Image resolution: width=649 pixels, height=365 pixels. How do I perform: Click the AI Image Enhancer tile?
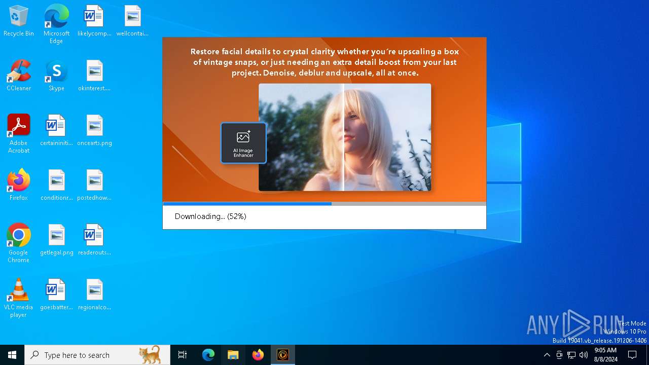point(243,143)
